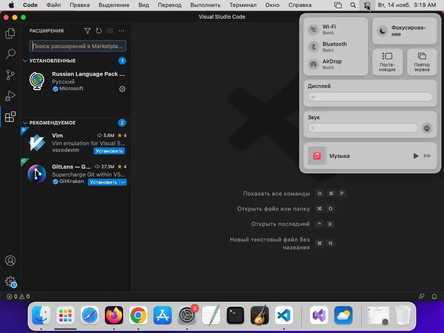The image size is (444, 333).
Task: Open the Apple menu
Action: pyautogui.click(x=12, y=5)
